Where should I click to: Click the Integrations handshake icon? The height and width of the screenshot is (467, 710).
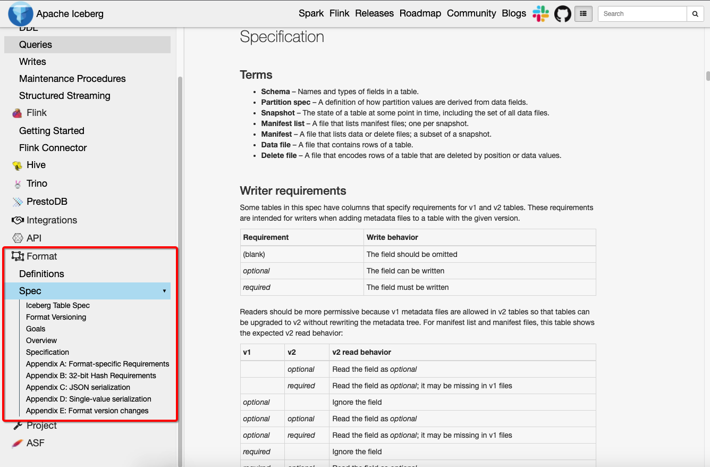18,220
